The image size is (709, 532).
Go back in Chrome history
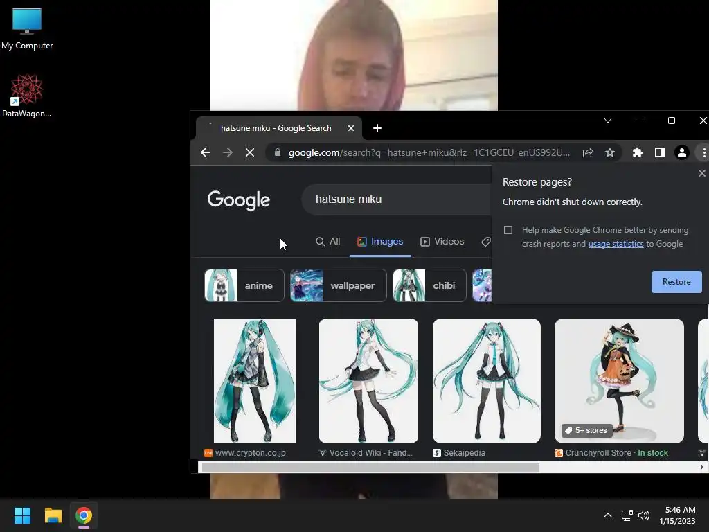[x=206, y=153]
